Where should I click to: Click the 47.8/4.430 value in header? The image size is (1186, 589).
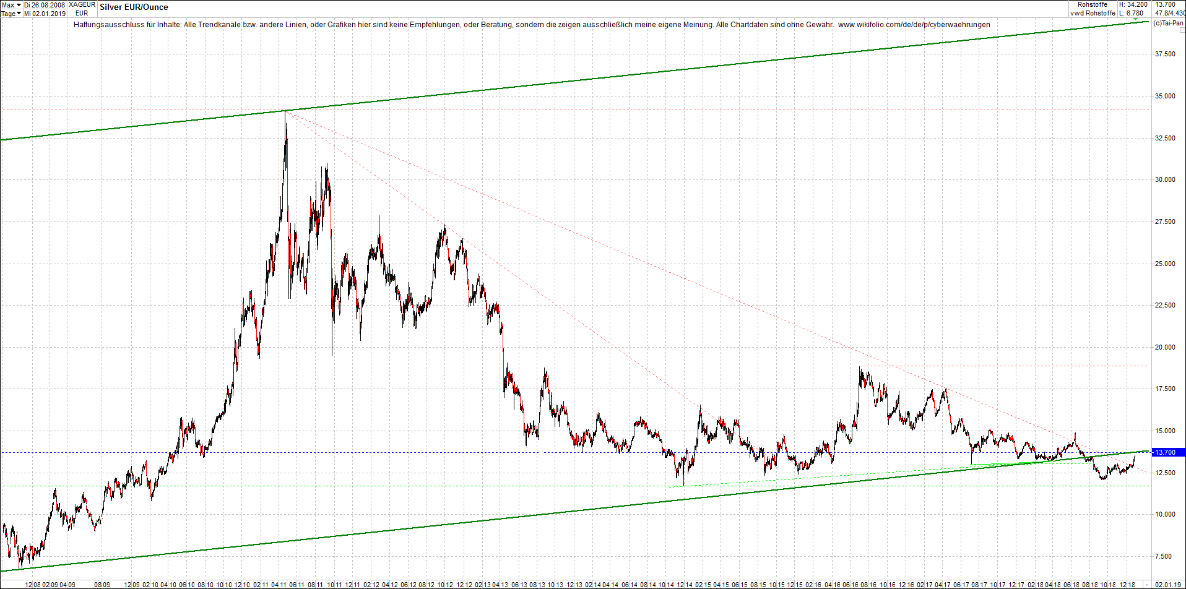pyautogui.click(x=1171, y=13)
